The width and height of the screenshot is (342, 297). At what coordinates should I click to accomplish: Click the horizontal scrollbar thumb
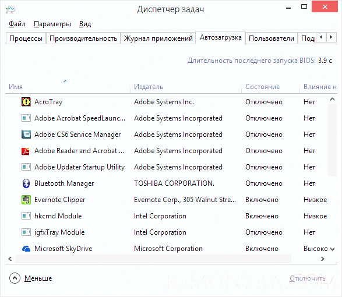click(153, 259)
